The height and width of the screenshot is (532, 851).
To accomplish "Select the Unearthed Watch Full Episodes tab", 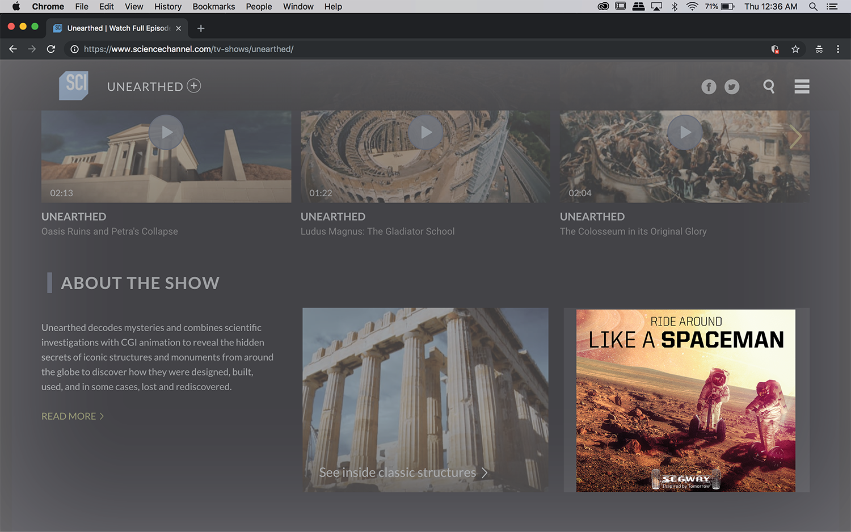I will click(x=117, y=28).
